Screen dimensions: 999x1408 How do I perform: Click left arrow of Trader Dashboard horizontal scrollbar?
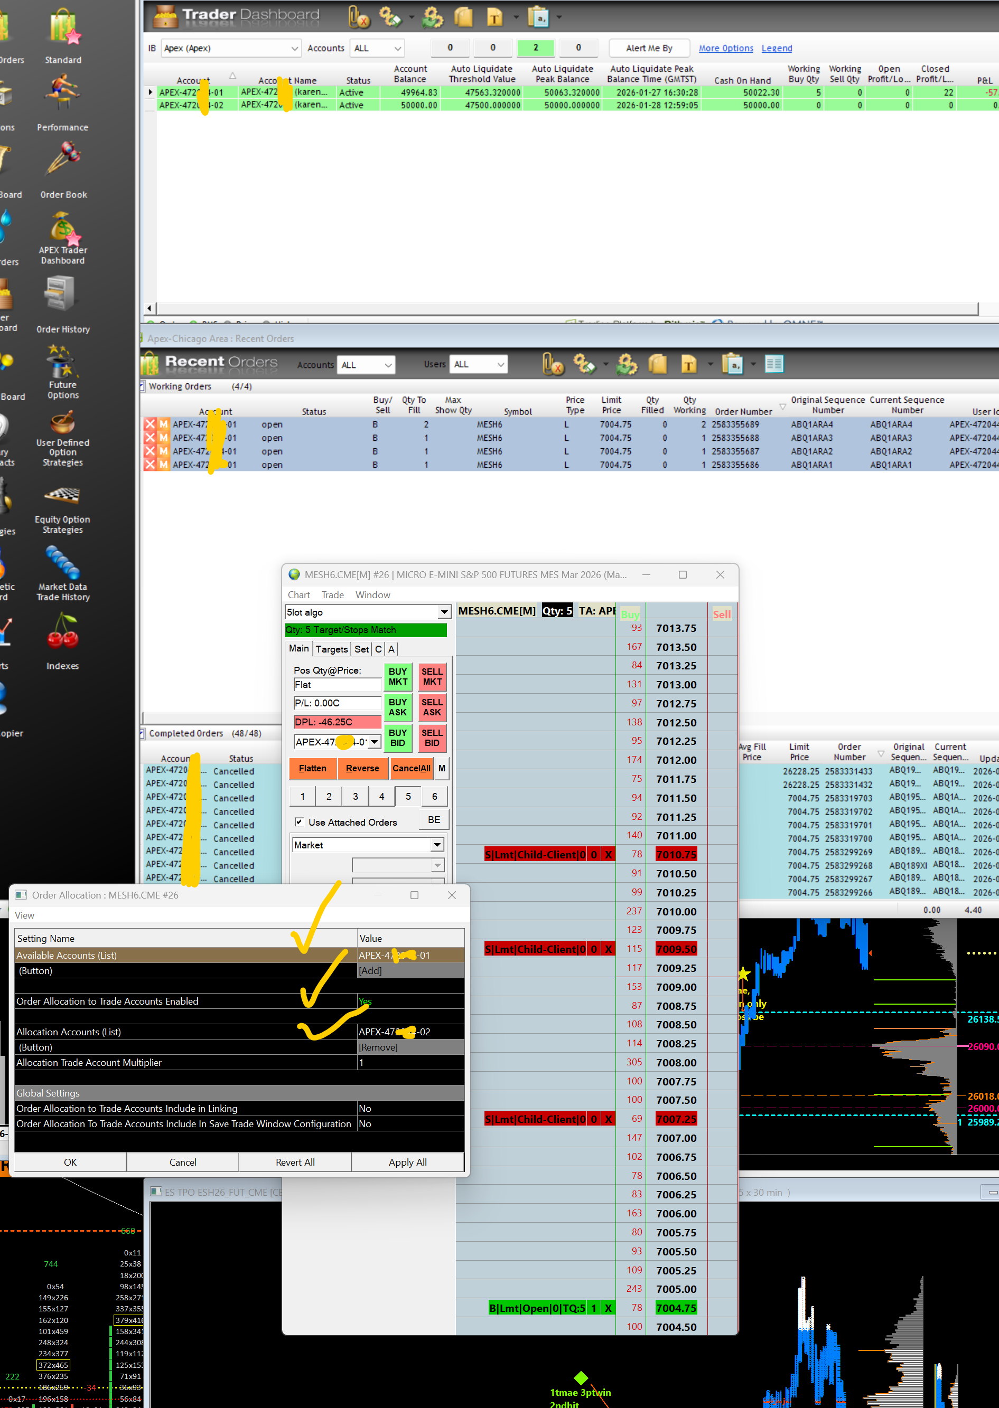(150, 308)
